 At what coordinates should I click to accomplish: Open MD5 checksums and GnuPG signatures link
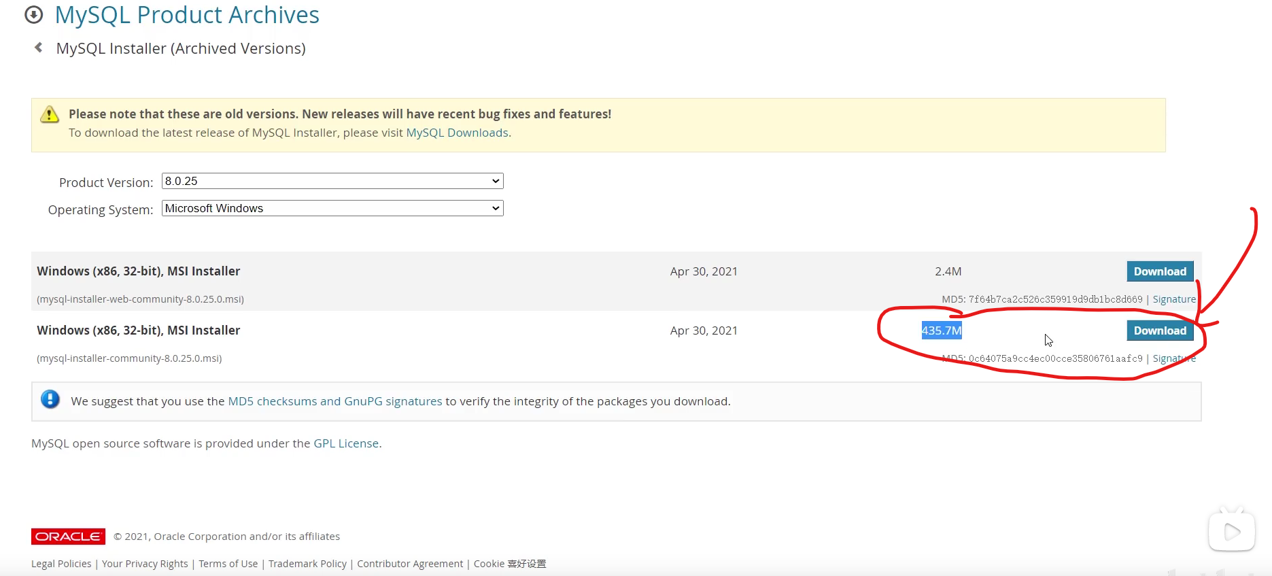click(335, 401)
